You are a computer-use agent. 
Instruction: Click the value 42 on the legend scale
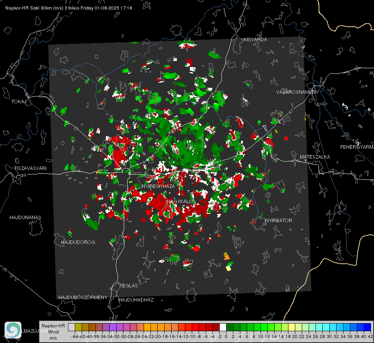pos(370,337)
